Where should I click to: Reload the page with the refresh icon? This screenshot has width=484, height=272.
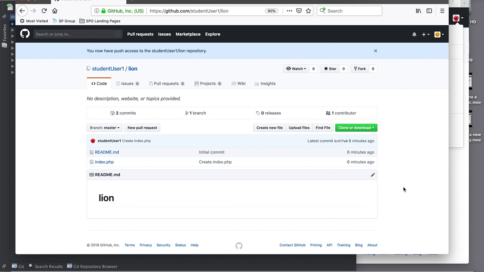pyautogui.click(x=44, y=11)
